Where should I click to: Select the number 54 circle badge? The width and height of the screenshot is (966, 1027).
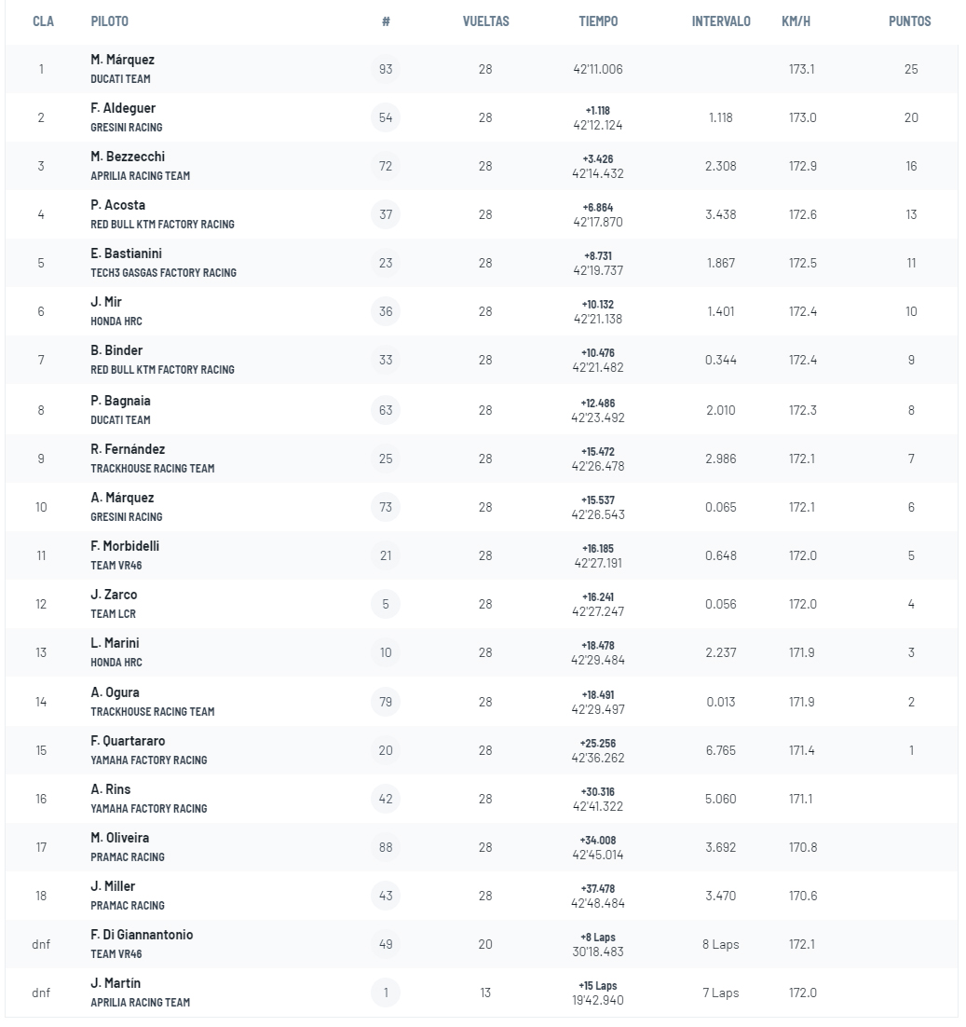[x=386, y=117]
